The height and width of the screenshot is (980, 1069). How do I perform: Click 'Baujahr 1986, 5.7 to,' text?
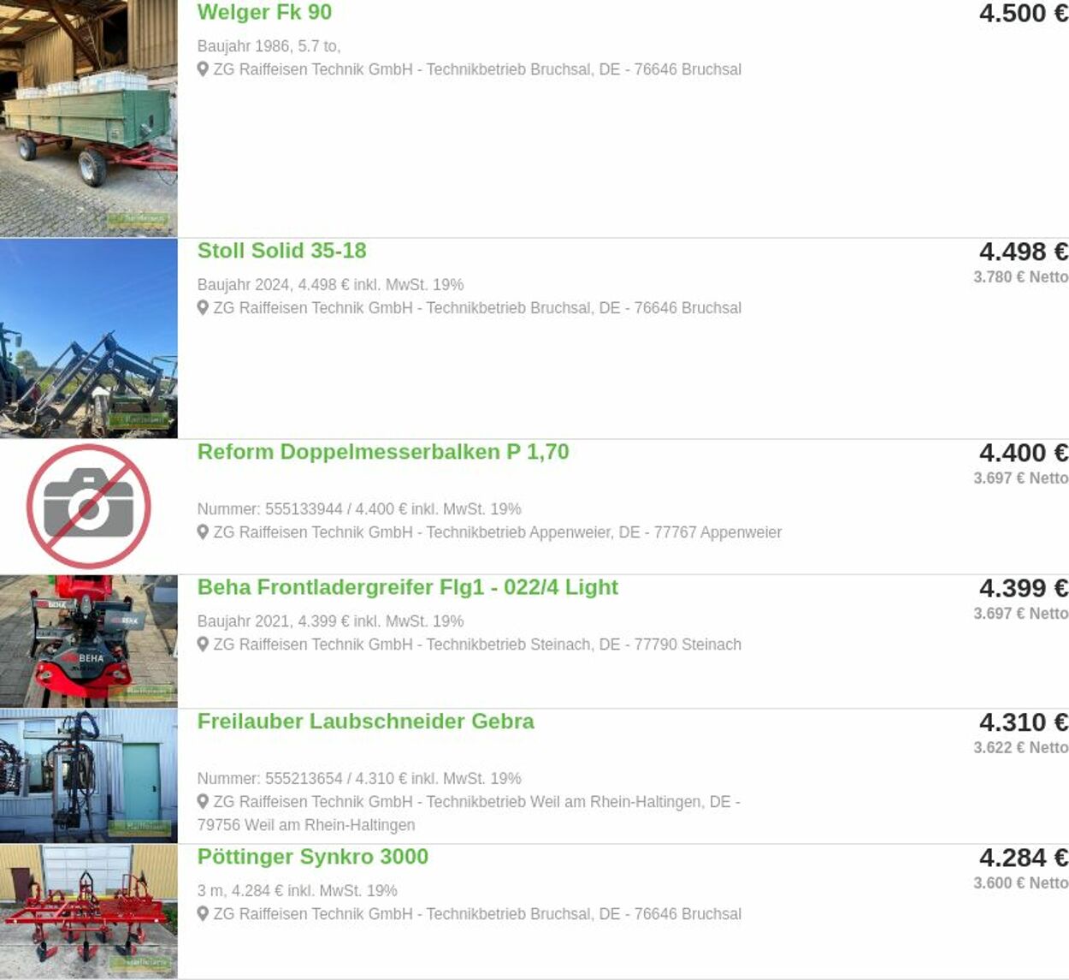click(x=269, y=46)
